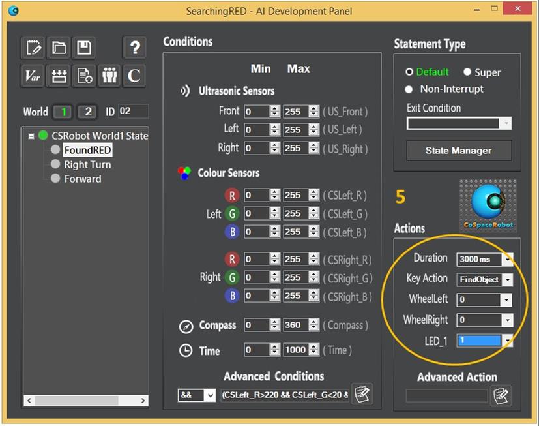
Task: Open the State Manager
Action: click(x=459, y=151)
